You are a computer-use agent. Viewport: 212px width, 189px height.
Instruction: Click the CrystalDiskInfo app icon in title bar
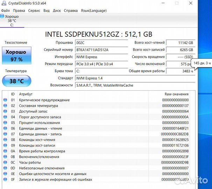point(4,3)
